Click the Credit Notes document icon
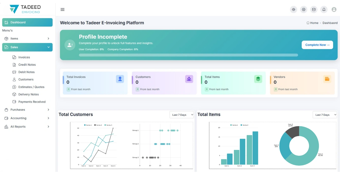This screenshot has width=340, height=175. (14, 65)
